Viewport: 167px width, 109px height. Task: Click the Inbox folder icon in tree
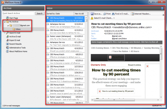(x=14, y=29)
